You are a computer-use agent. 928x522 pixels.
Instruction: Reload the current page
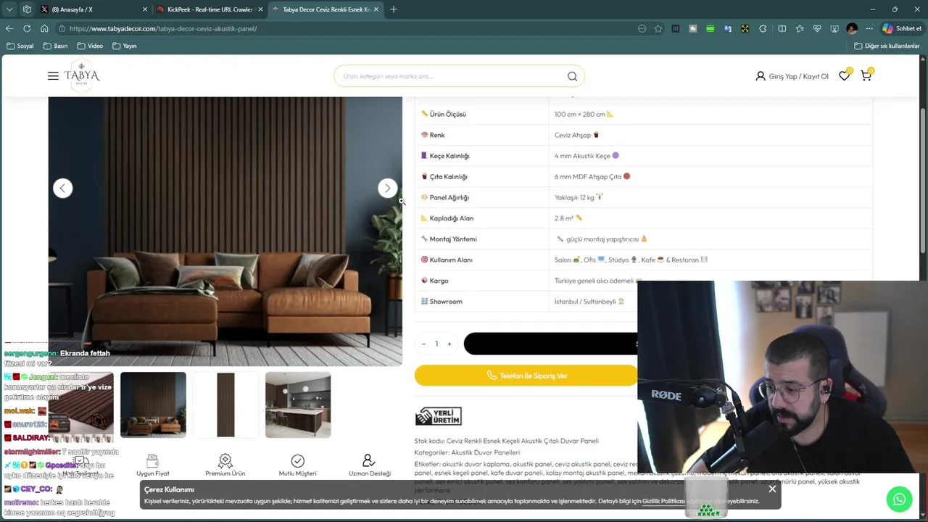27,28
